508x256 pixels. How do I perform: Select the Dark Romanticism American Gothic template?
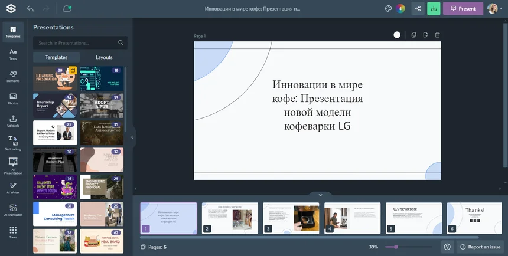tap(102, 133)
